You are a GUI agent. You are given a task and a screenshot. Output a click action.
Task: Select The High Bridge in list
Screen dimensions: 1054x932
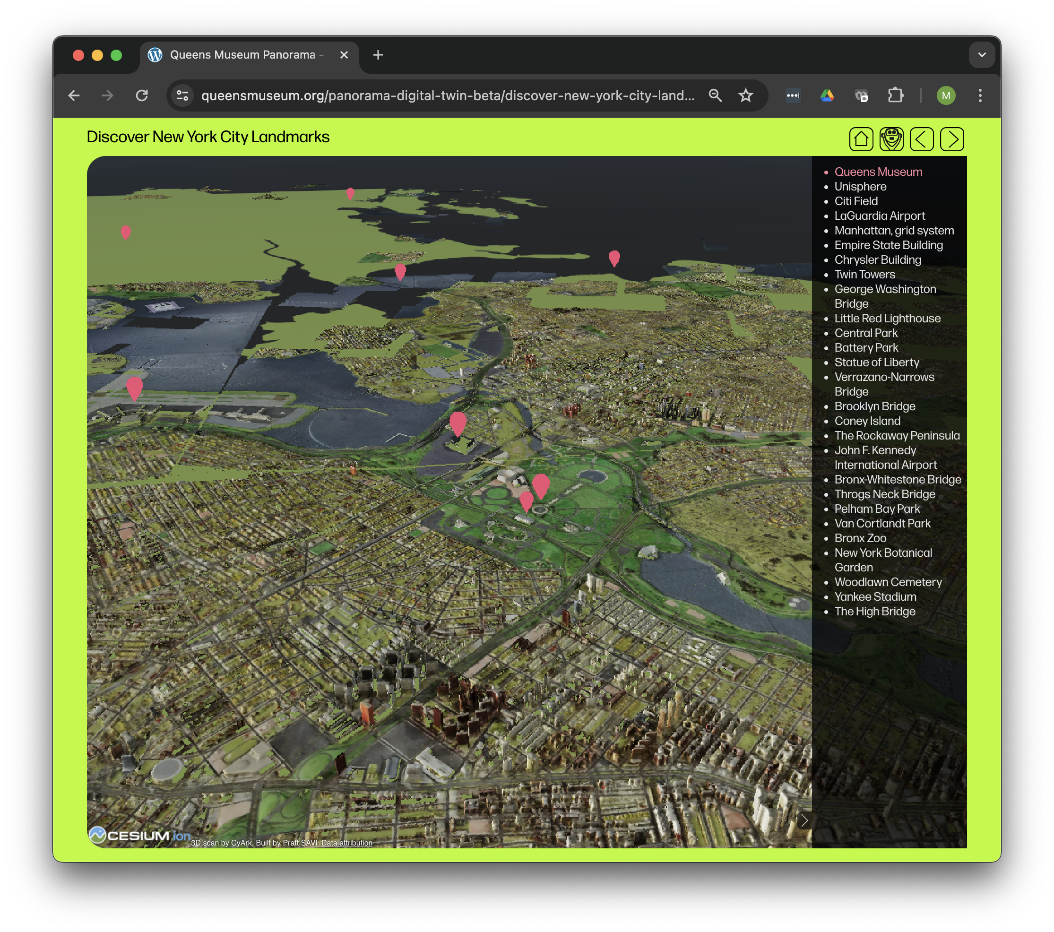(x=875, y=612)
